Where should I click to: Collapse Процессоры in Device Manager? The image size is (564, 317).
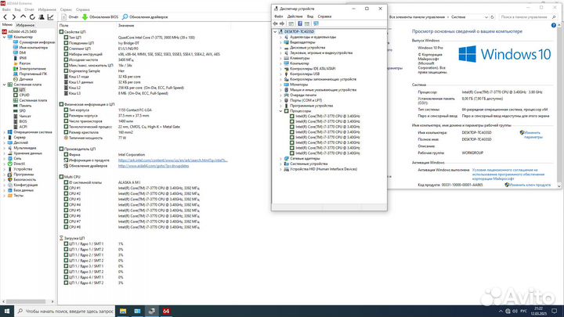pyautogui.click(x=280, y=111)
